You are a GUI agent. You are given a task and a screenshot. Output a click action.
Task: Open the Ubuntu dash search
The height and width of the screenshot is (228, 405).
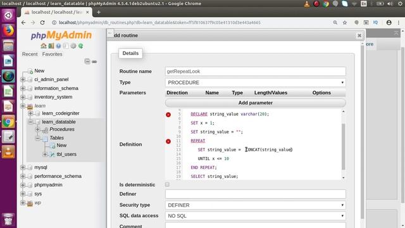pos(8,15)
